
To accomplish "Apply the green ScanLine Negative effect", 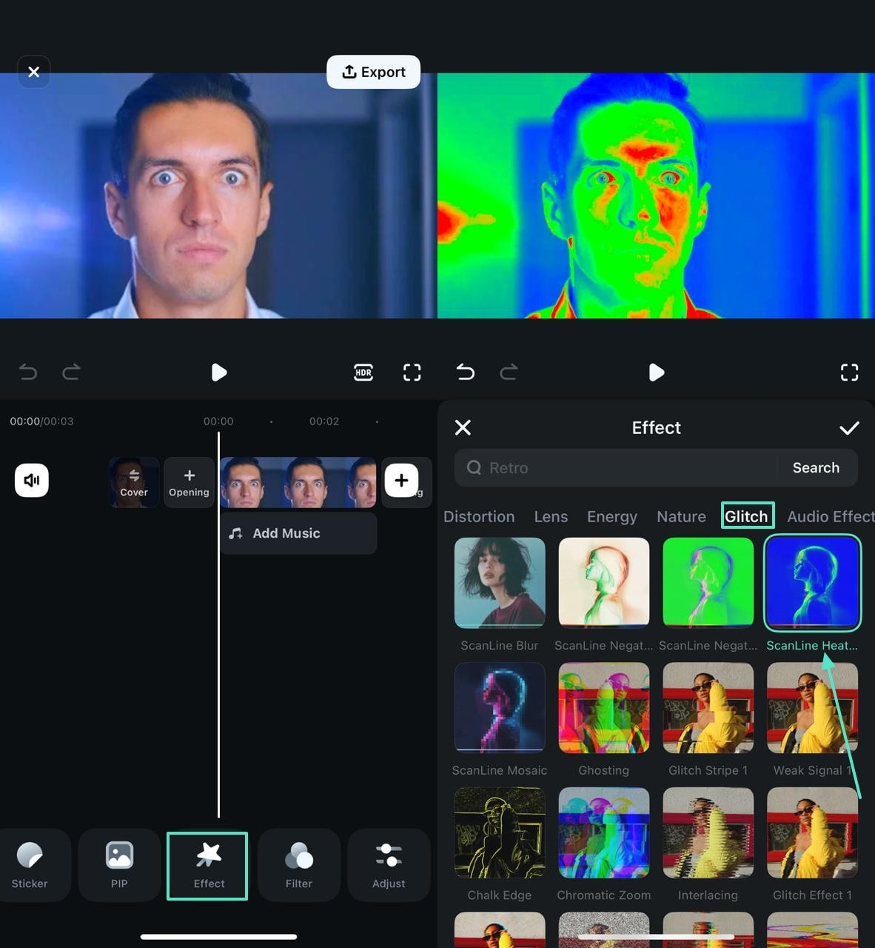I will [708, 595].
